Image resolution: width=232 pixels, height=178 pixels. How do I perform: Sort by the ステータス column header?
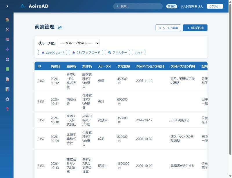105,66
